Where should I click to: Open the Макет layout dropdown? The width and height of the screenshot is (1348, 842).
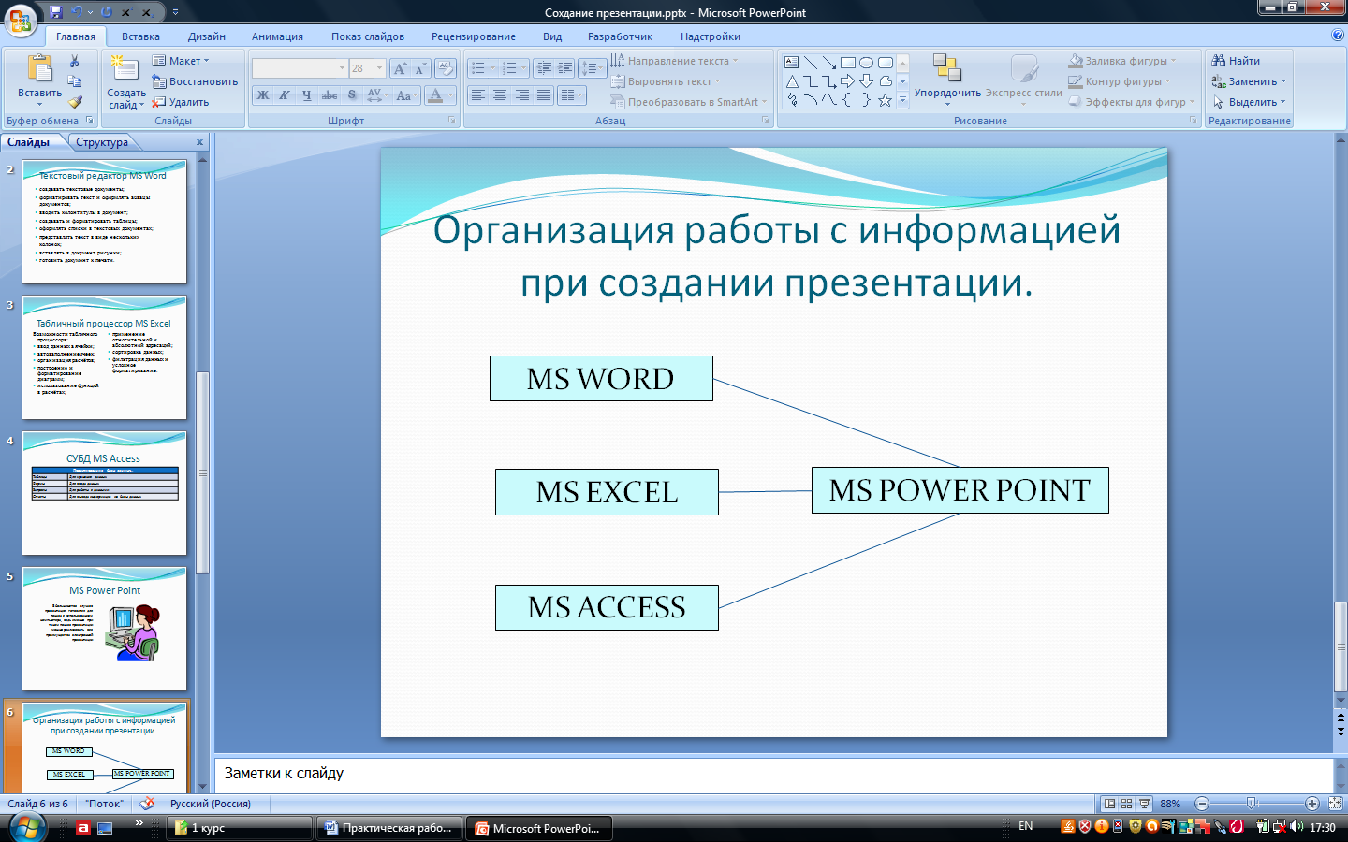(182, 61)
